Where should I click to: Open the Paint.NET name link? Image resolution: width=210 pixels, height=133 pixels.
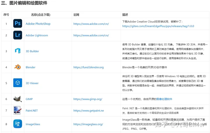pos(32,111)
